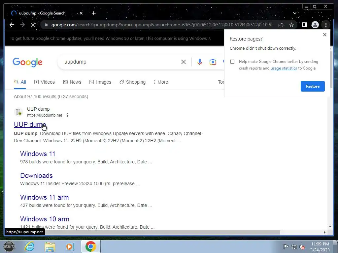This screenshot has width=338, height=253.
Task: Click the search field containing uupdump
Action: (121, 62)
